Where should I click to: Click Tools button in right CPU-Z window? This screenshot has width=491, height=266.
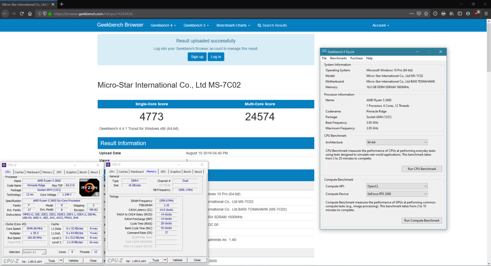(156, 260)
